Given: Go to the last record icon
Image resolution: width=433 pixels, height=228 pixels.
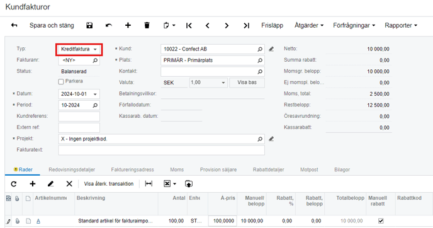Looking at the screenshot, I should (x=246, y=25).
